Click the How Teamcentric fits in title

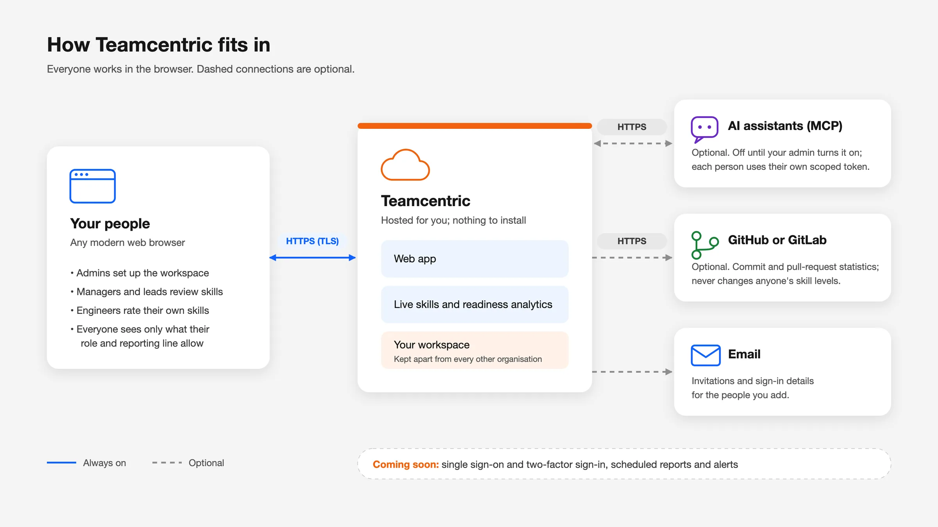(x=159, y=45)
